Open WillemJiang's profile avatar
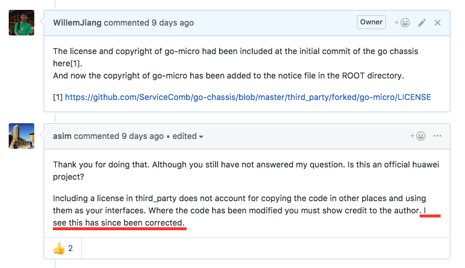This screenshot has width=465, height=268. click(22, 23)
